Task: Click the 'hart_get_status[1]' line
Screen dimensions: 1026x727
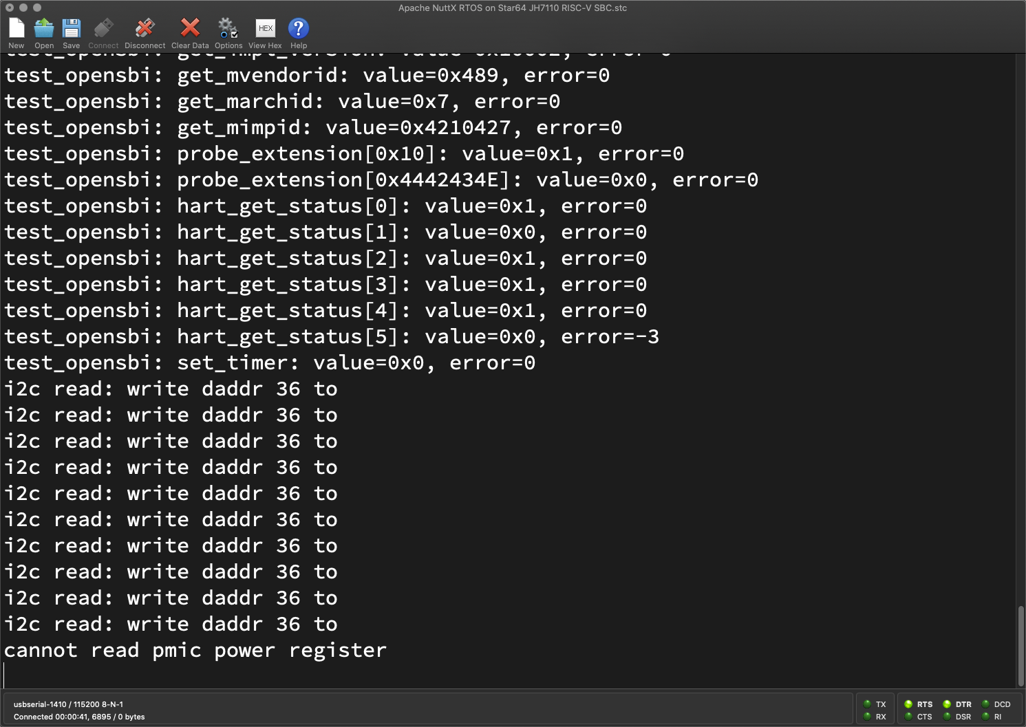Action: pyautogui.click(x=325, y=232)
